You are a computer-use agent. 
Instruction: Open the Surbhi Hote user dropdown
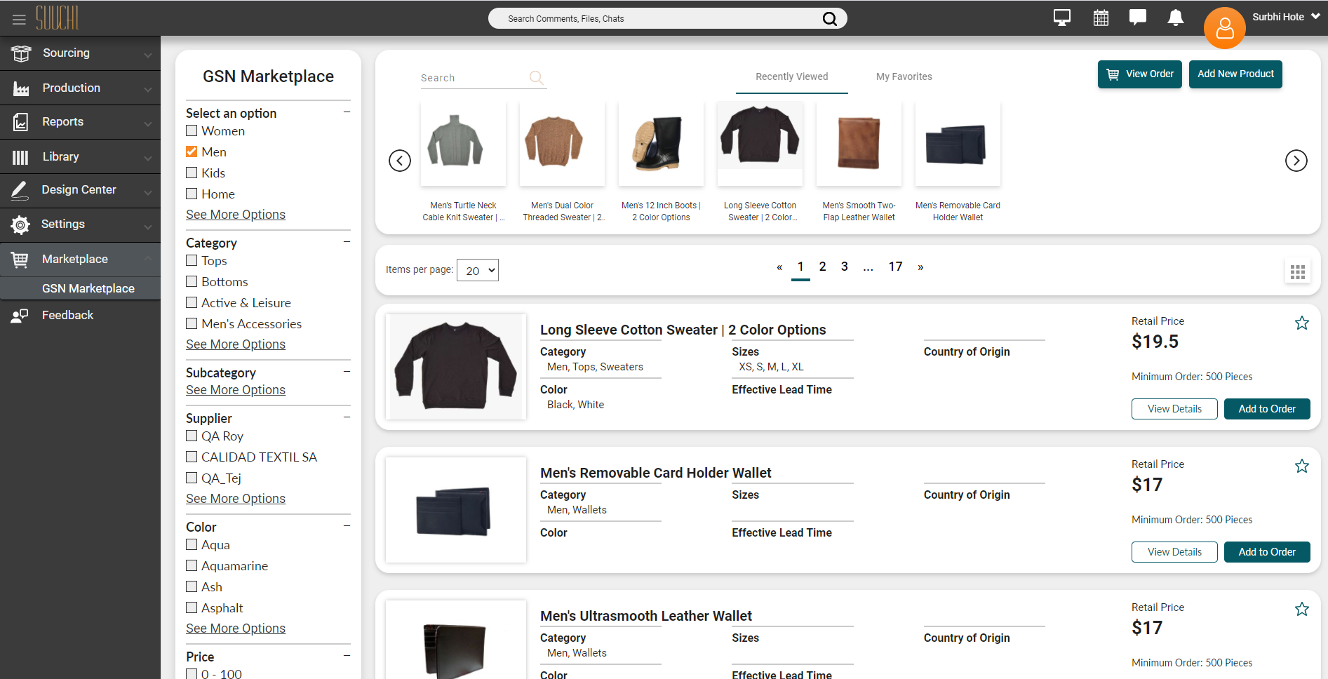click(1287, 17)
